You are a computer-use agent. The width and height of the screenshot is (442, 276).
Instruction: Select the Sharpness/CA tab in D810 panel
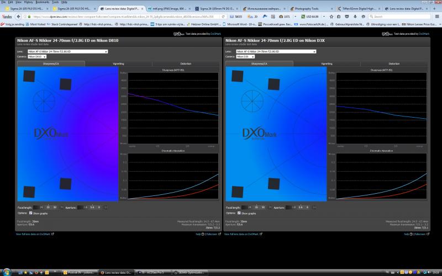(x=51, y=63)
